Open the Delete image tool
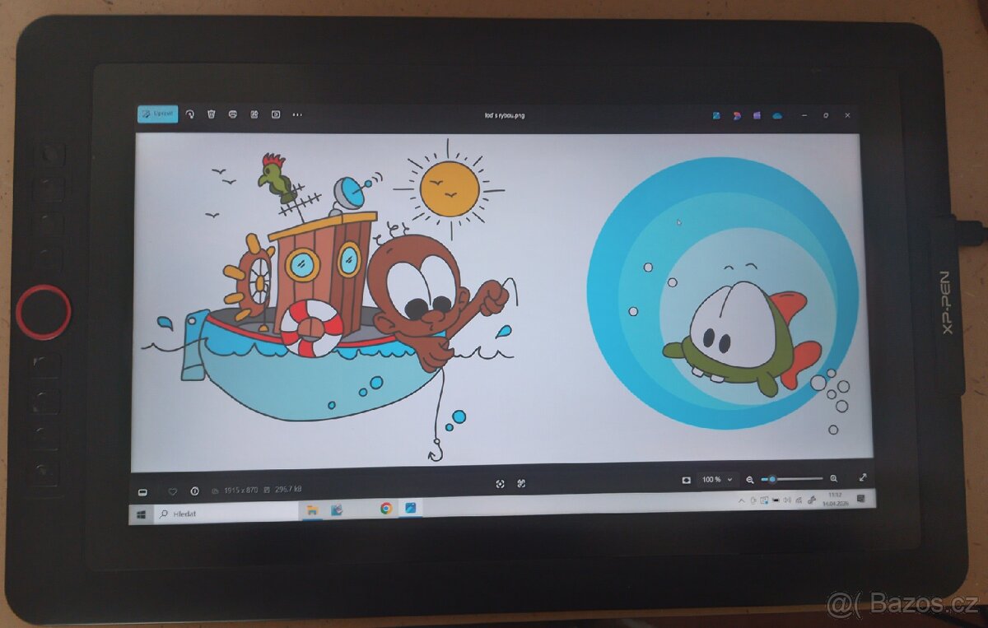 [x=212, y=114]
